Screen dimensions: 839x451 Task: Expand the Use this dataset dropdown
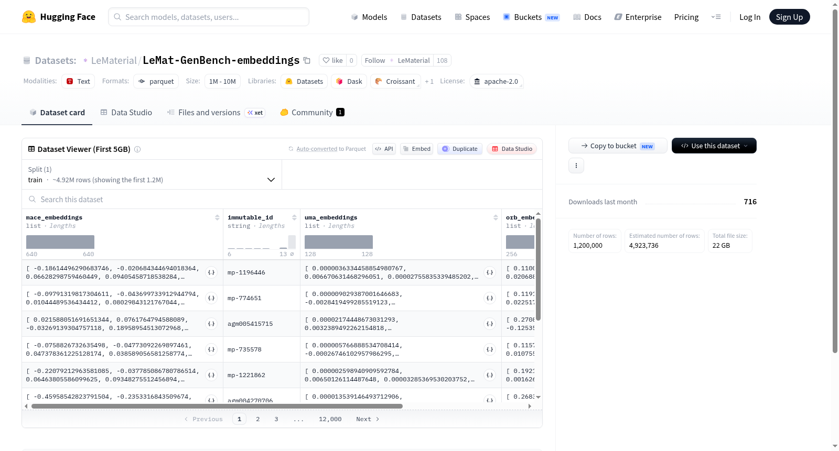(714, 146)
